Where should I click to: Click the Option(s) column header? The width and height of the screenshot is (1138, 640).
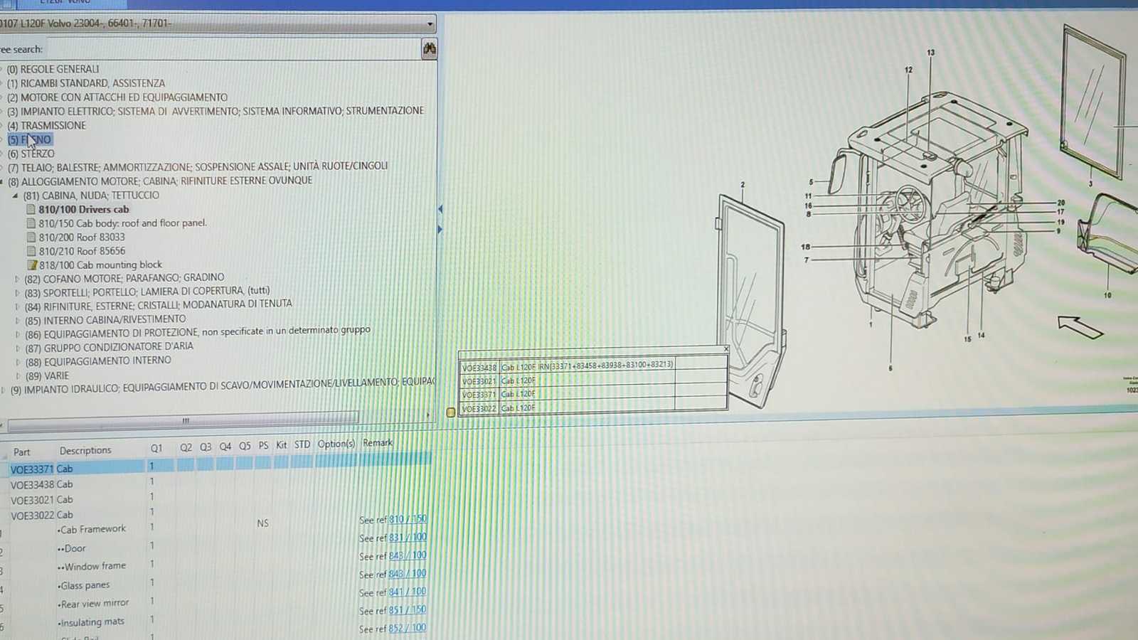[x=336, y=444]
